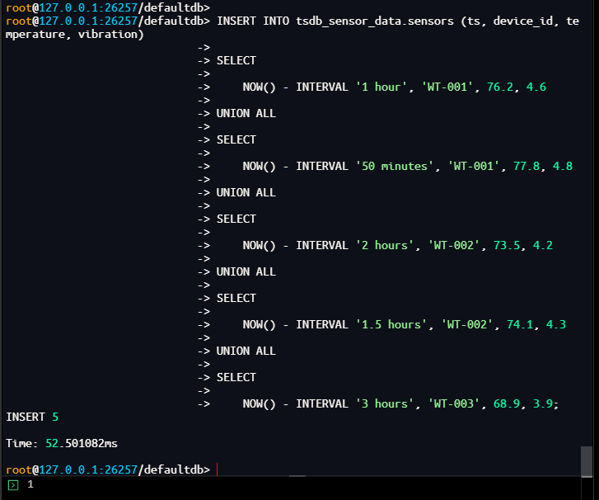Click vibration value 4.6

[x=536, y=87]
